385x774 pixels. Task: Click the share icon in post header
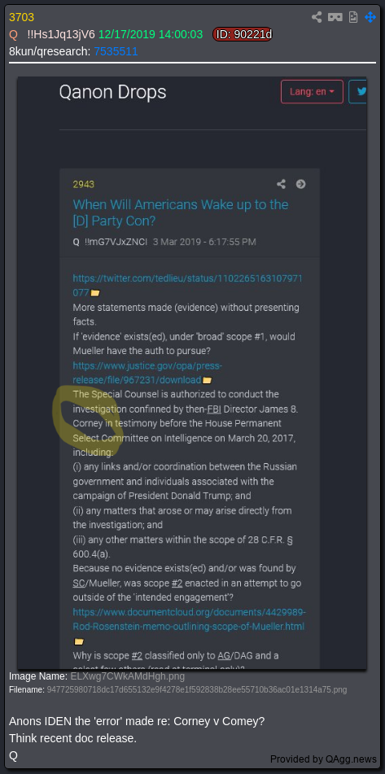[x=317, y=17]
